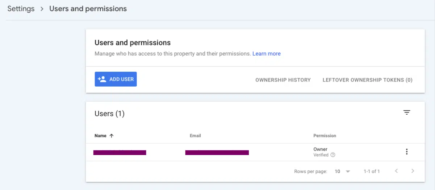Go to the next page of users
The height and width of the screenshot is (190, 435).
tap(413, 171)
